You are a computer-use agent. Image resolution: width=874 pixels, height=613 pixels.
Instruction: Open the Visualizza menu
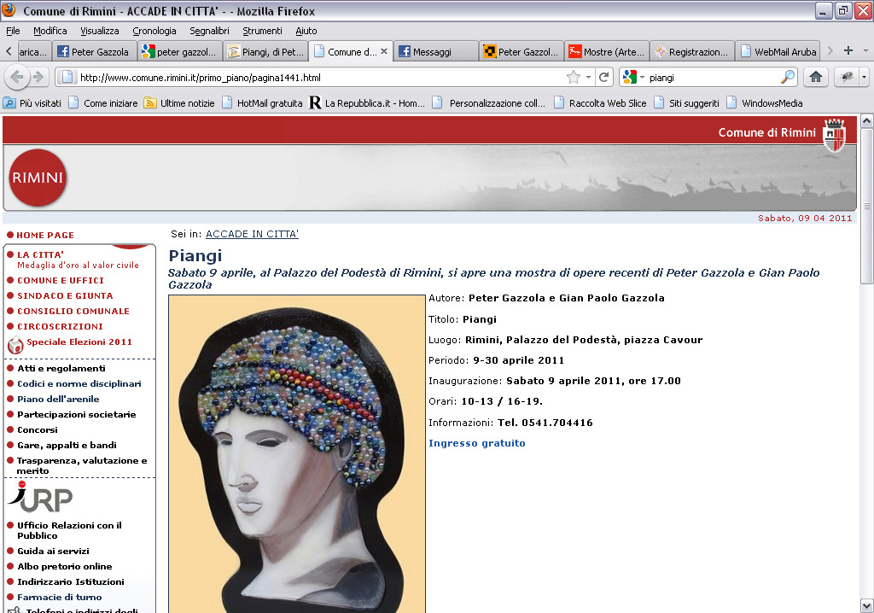(x=99, y=31)
